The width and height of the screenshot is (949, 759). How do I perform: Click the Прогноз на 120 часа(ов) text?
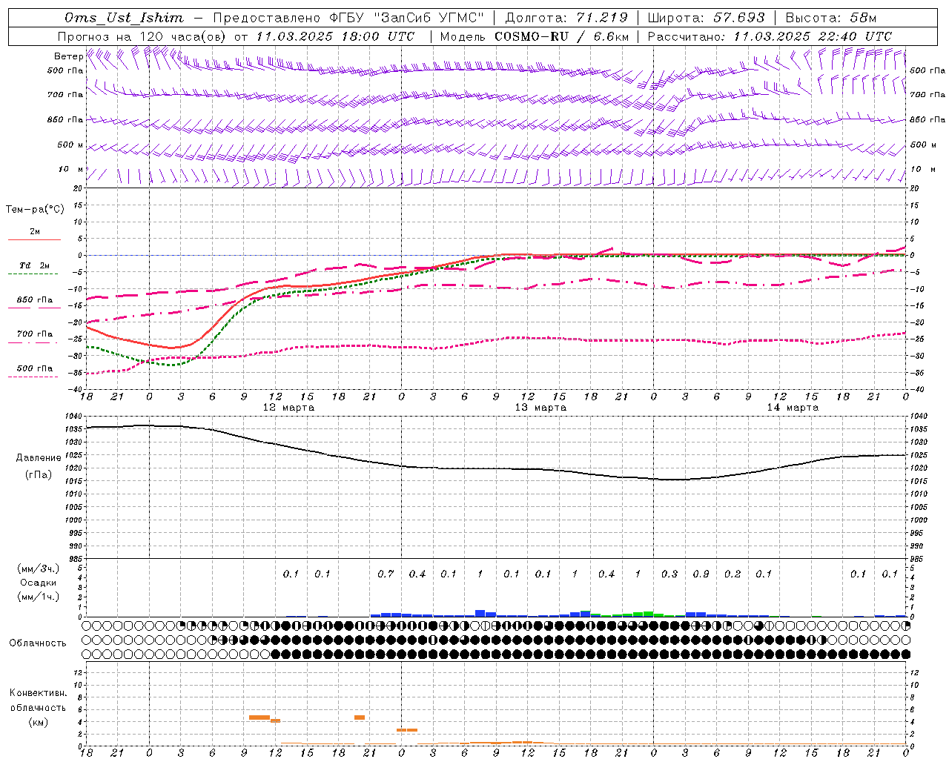142,36
